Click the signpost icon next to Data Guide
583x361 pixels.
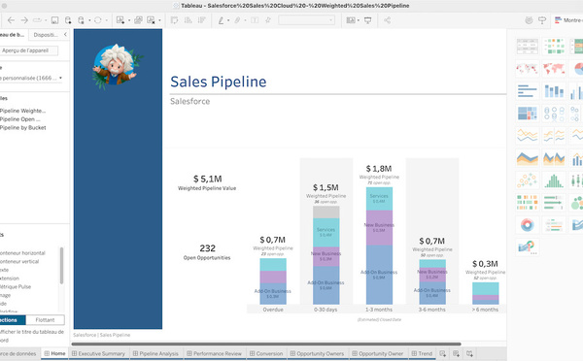[x=542, y=20]
